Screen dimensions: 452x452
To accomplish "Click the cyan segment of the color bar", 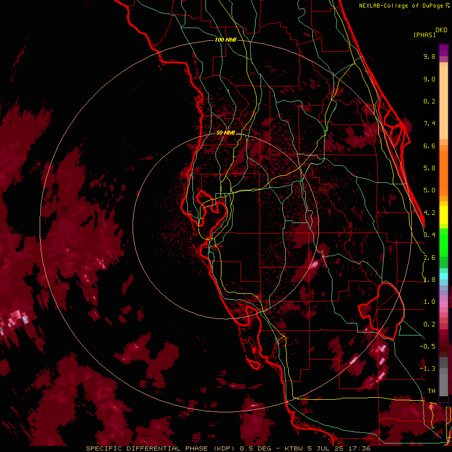I will click(443, 276).
